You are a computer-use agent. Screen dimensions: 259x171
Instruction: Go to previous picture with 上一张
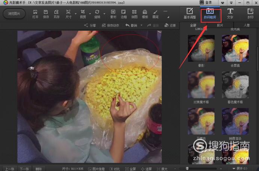coord(10,169)
